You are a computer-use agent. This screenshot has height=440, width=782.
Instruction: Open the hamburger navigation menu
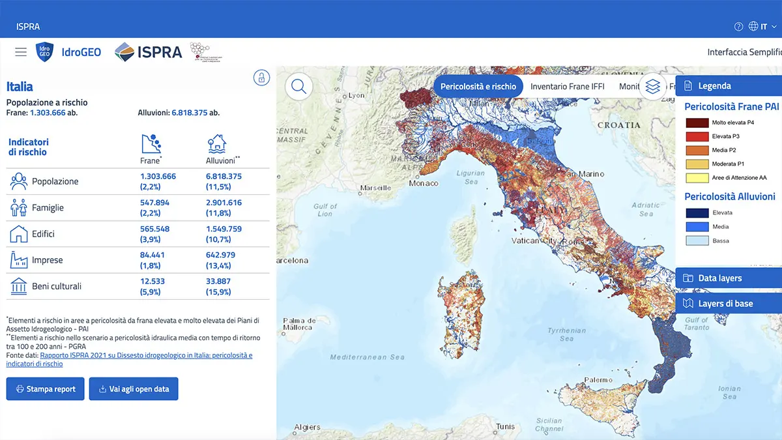[21, 52]
